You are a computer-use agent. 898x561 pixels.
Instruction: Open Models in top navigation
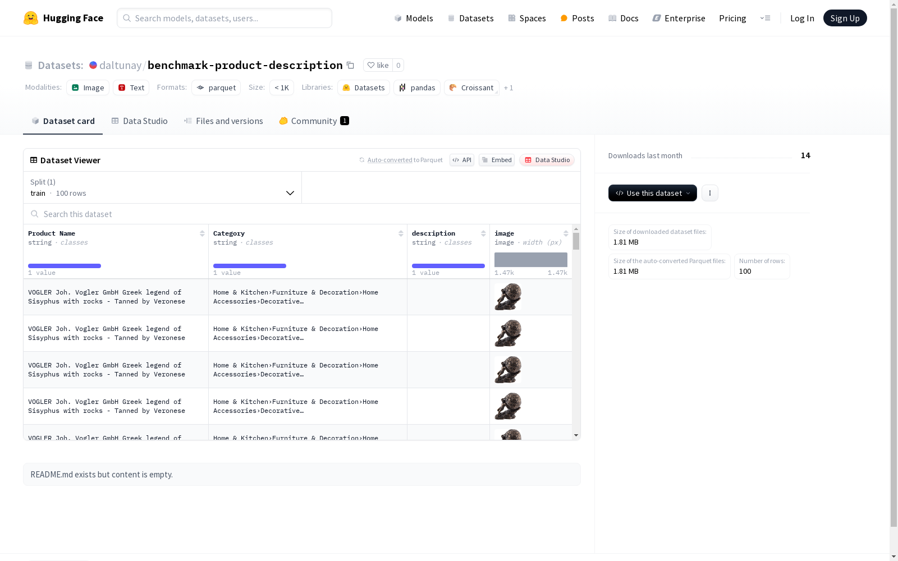[414, 18]
